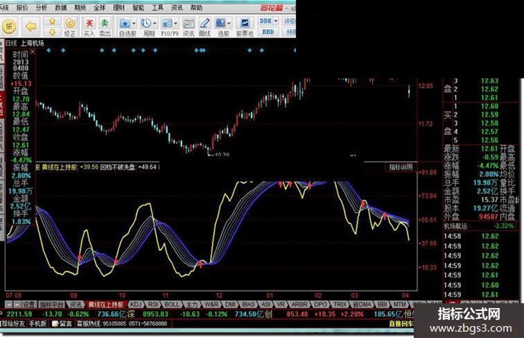Switch to the 资讯 bottom tab
The width and height of the screenshot is (524, 338).
pyautogui.click(x=75, y=304)
